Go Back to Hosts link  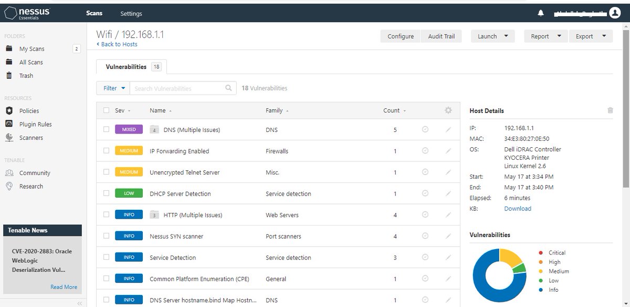(117, 44)
